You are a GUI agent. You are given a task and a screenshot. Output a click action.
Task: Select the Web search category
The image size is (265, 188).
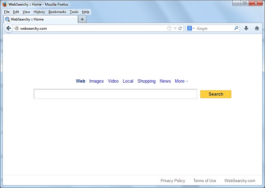coord(80,81)
